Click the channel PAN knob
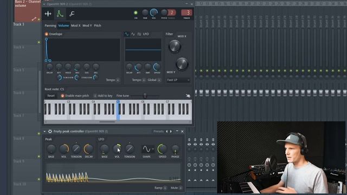The height and width of the screenshot is (195, 347). 145,12
